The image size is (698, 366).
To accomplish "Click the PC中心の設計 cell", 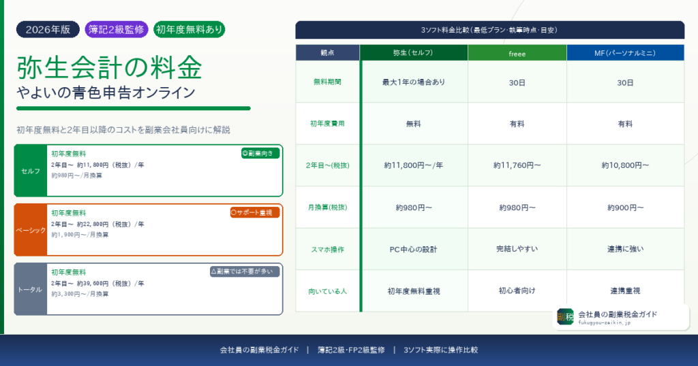I will point(414,249).
